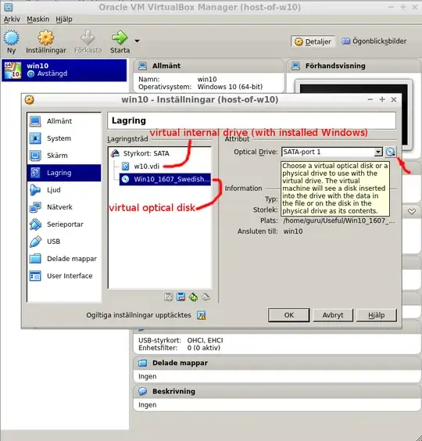Cancel the dialog with Avbryt

[x=333, y=315]
